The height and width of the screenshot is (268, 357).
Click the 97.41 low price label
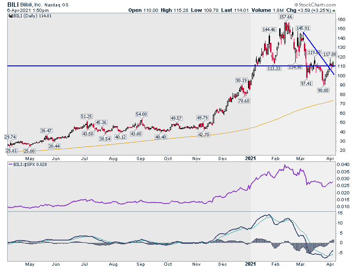coord(306,84)
